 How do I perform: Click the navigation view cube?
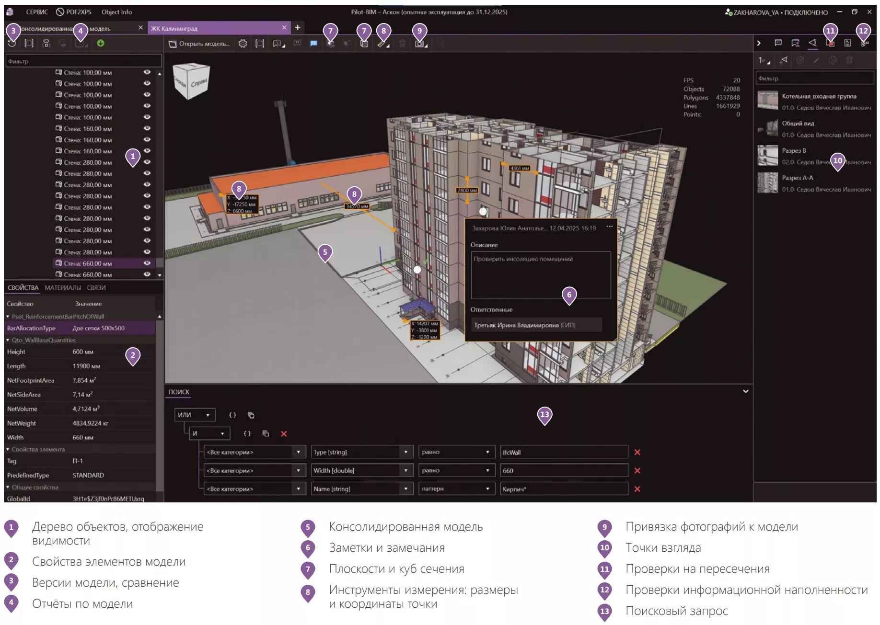coord(190,82)
